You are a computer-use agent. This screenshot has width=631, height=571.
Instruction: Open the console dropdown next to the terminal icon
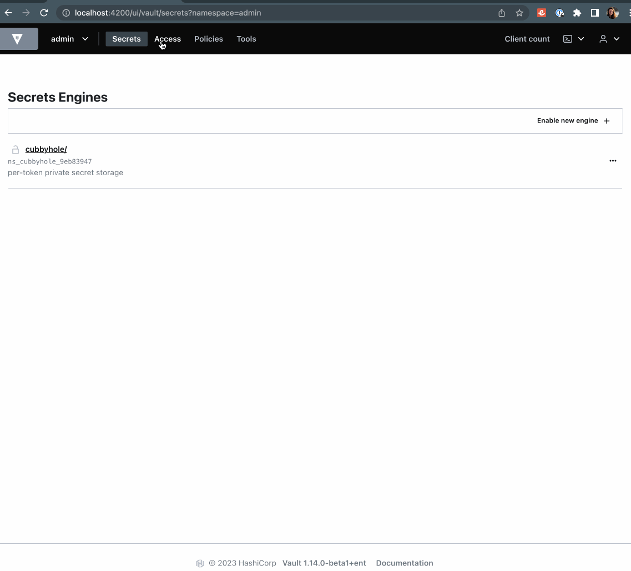580,39
